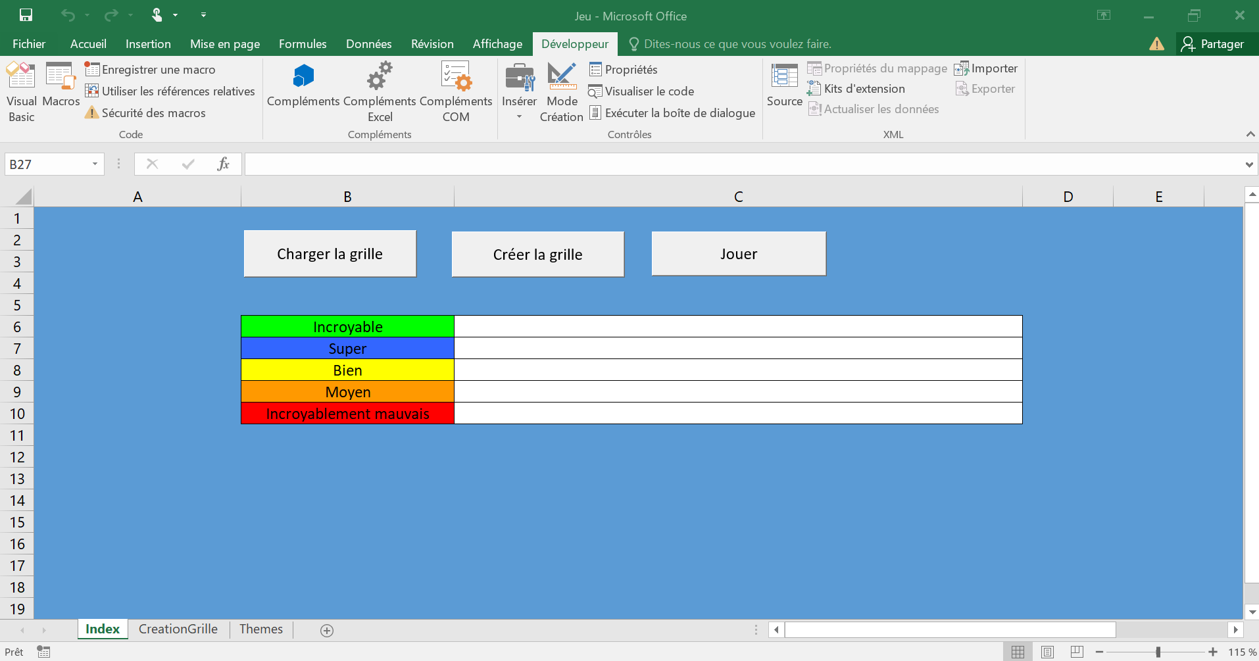1259x661 pixels.
Task: Open ribbon display options icon
Action: [1104, 15]
